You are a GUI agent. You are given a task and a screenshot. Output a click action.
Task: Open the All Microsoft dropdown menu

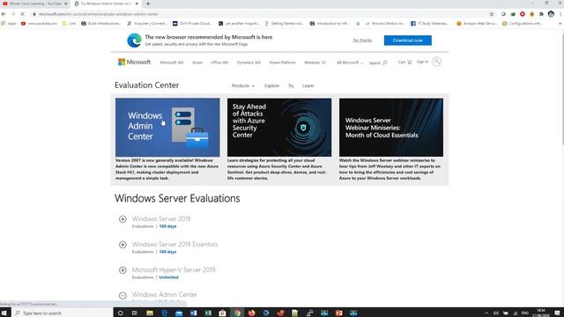(349, 63)
